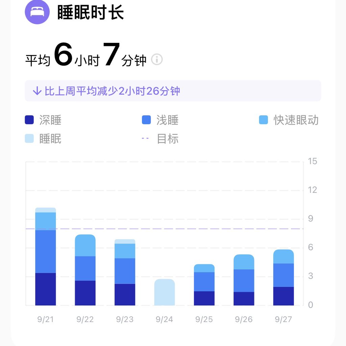
Task: Select the 9/22 sleep bar
Action: pos(85,270)
